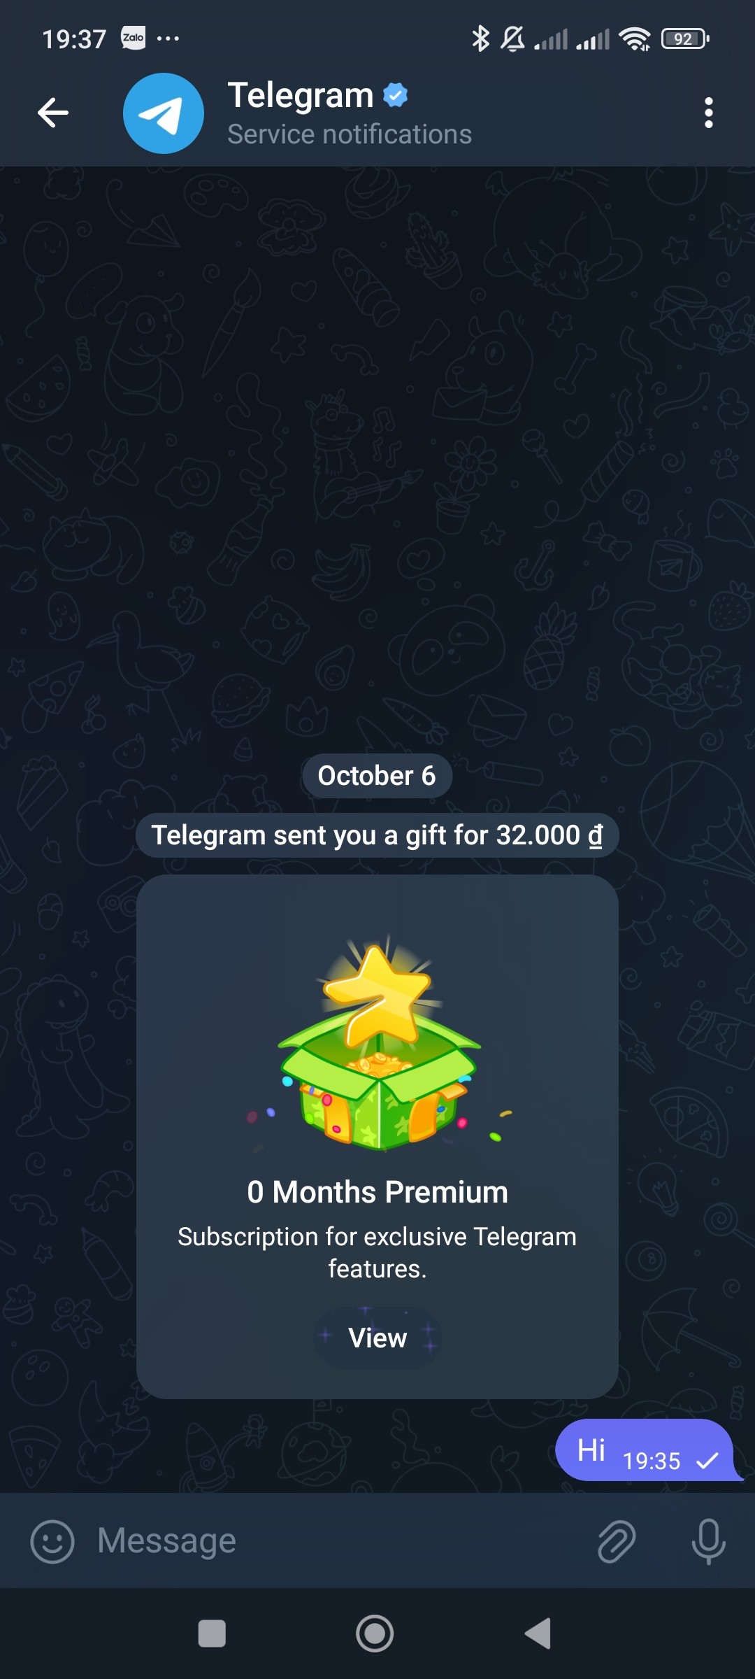The height and width of the screenshot is (1679, 755).
Task: Go back using the arrow icon
Action: (x=53, y=113)
